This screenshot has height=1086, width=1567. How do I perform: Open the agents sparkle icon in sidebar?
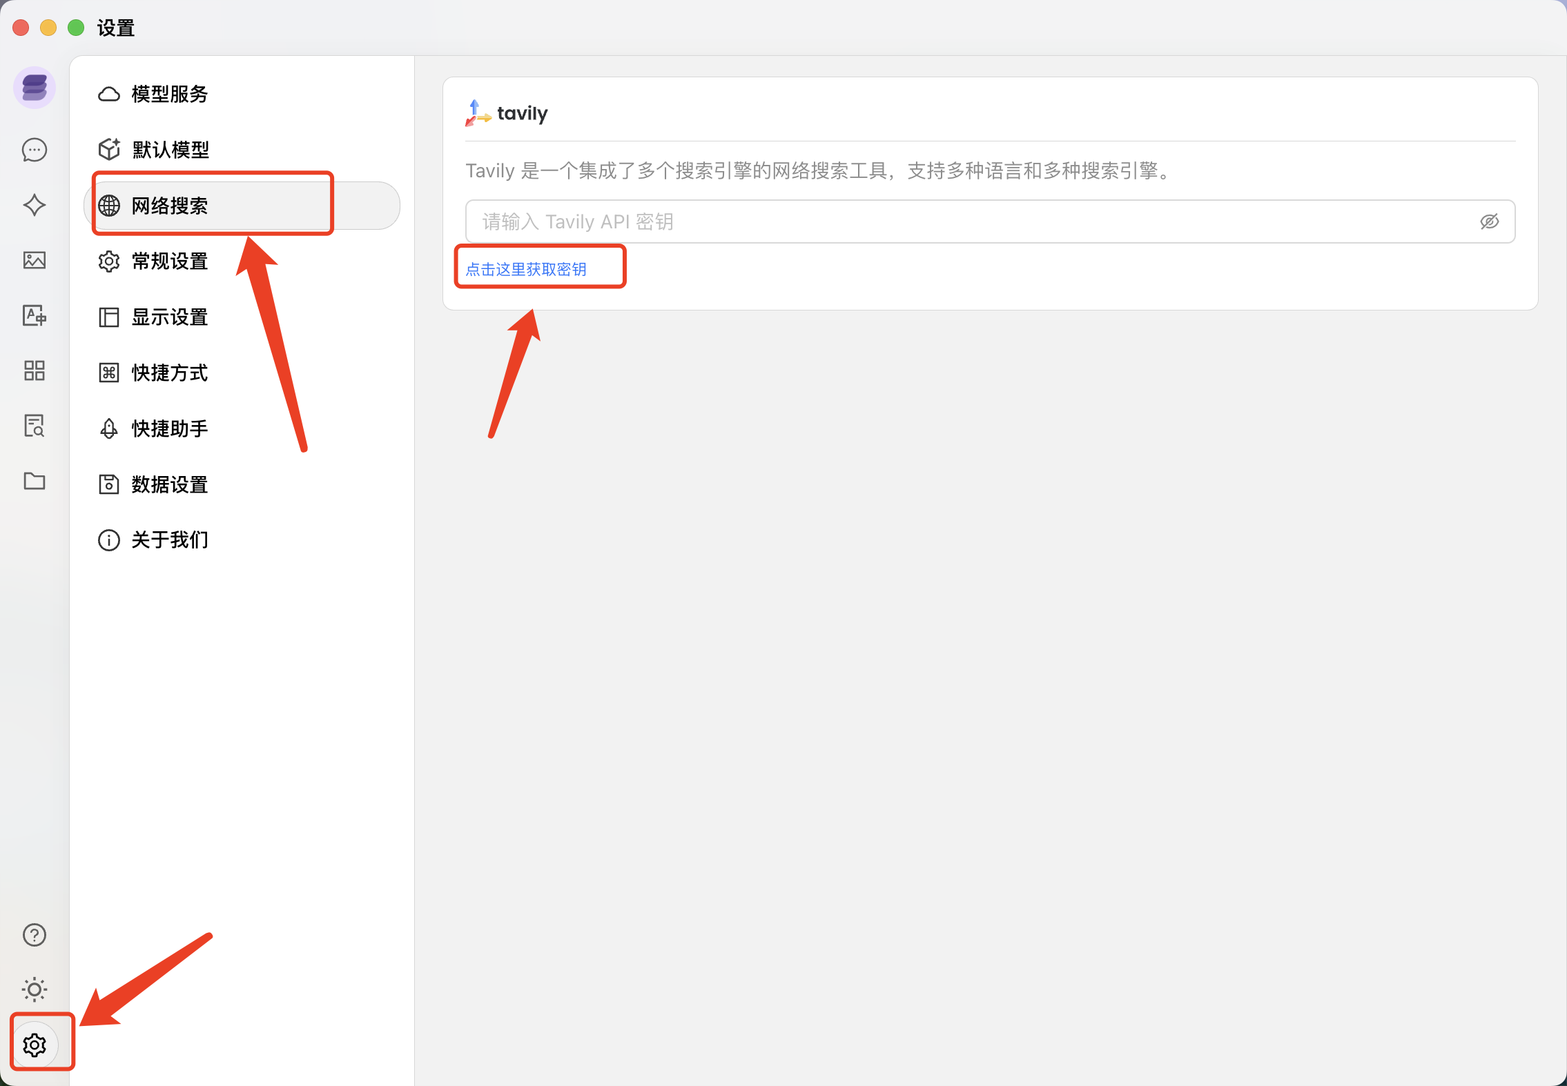35,205
